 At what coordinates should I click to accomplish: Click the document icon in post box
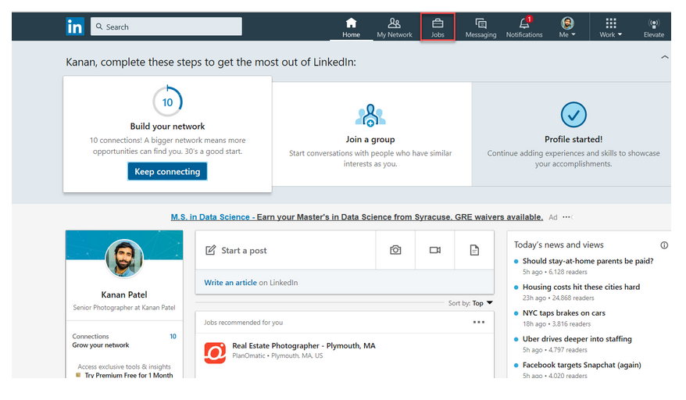point(474,250)
